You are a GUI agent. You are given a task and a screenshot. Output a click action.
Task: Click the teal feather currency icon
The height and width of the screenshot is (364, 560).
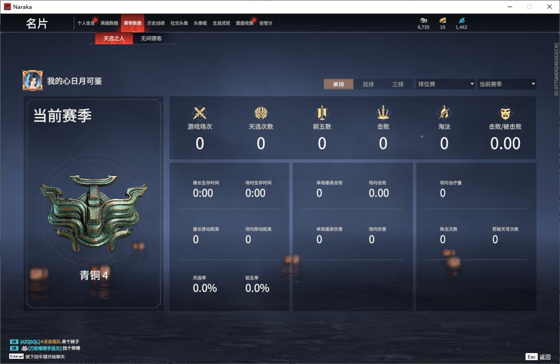pyautogui.click(x=461, y=21)
